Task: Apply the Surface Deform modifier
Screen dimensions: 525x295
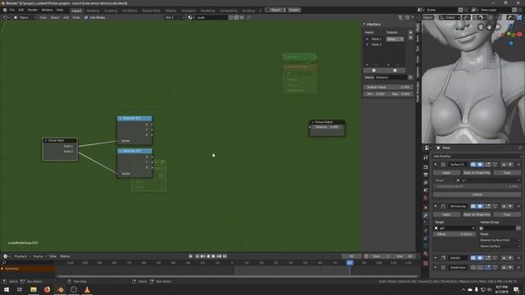Action: click(x=446, y=173)
